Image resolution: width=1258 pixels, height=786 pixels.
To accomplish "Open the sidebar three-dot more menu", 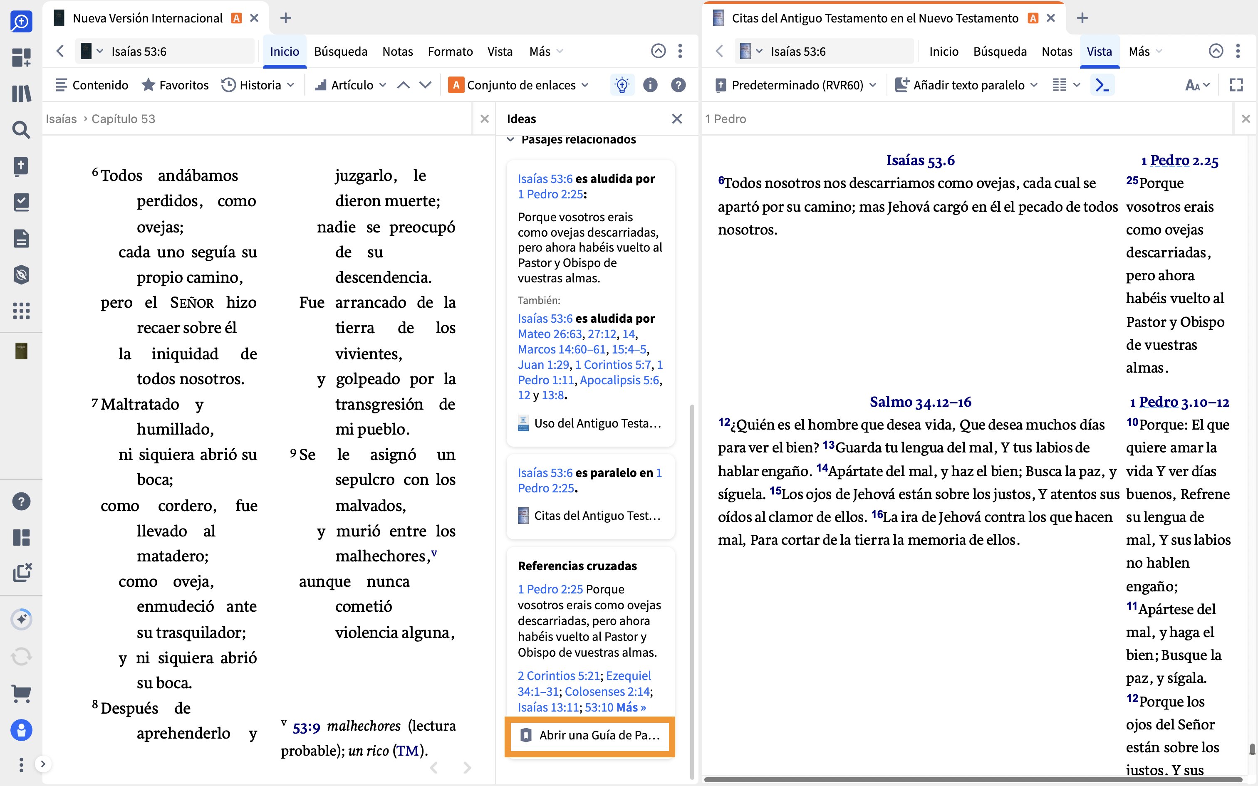I will click(x=21, y=765).
